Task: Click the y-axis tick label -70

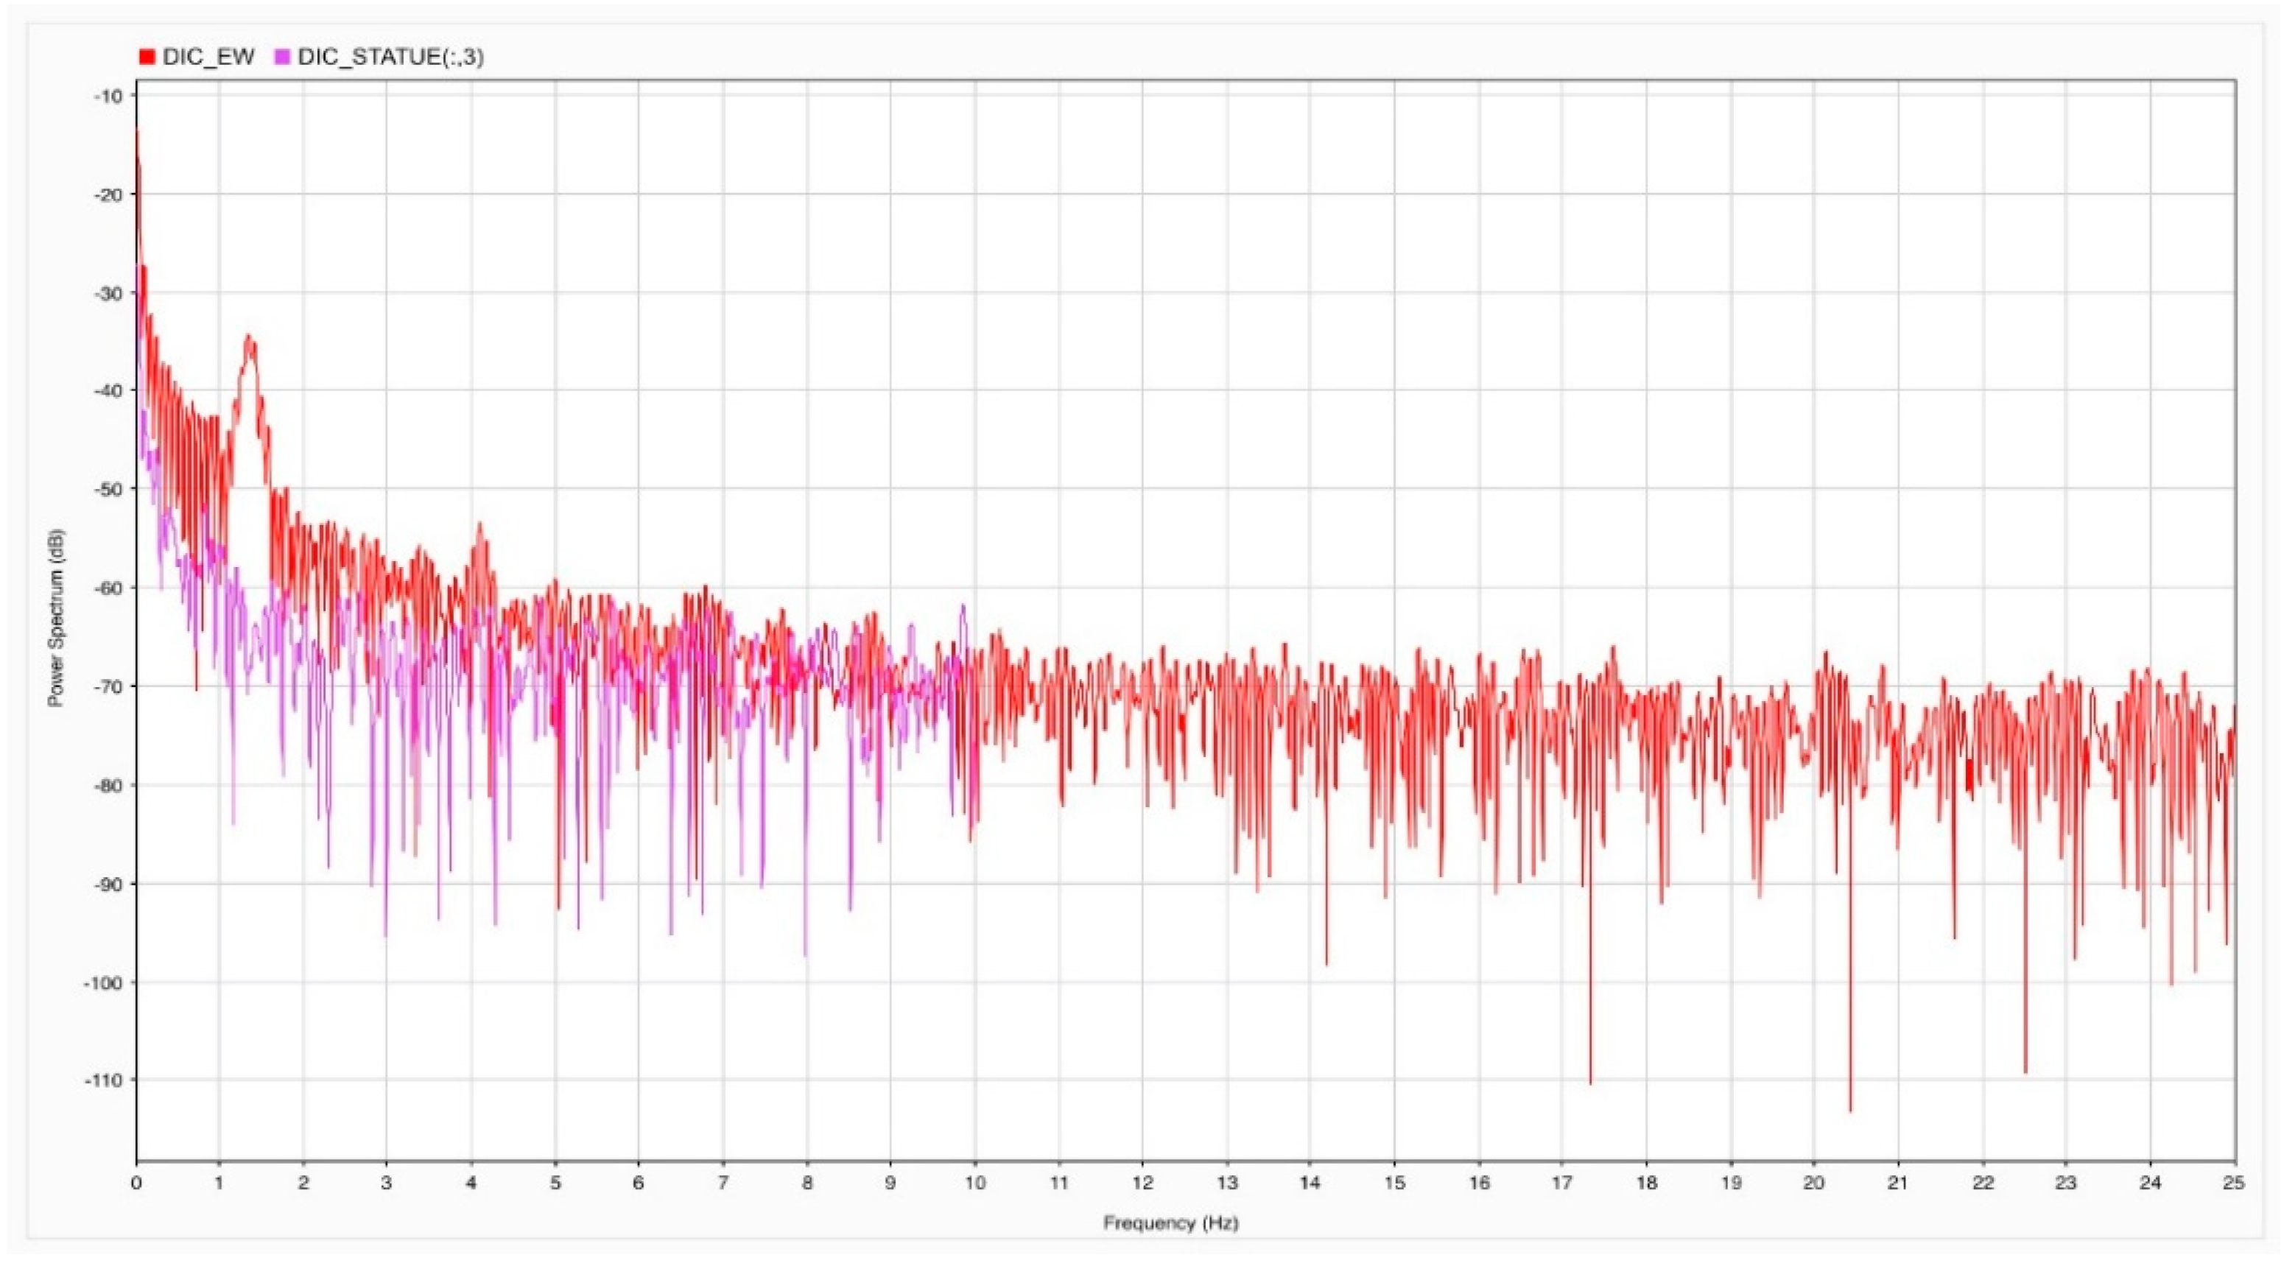Action: (106, 686)
